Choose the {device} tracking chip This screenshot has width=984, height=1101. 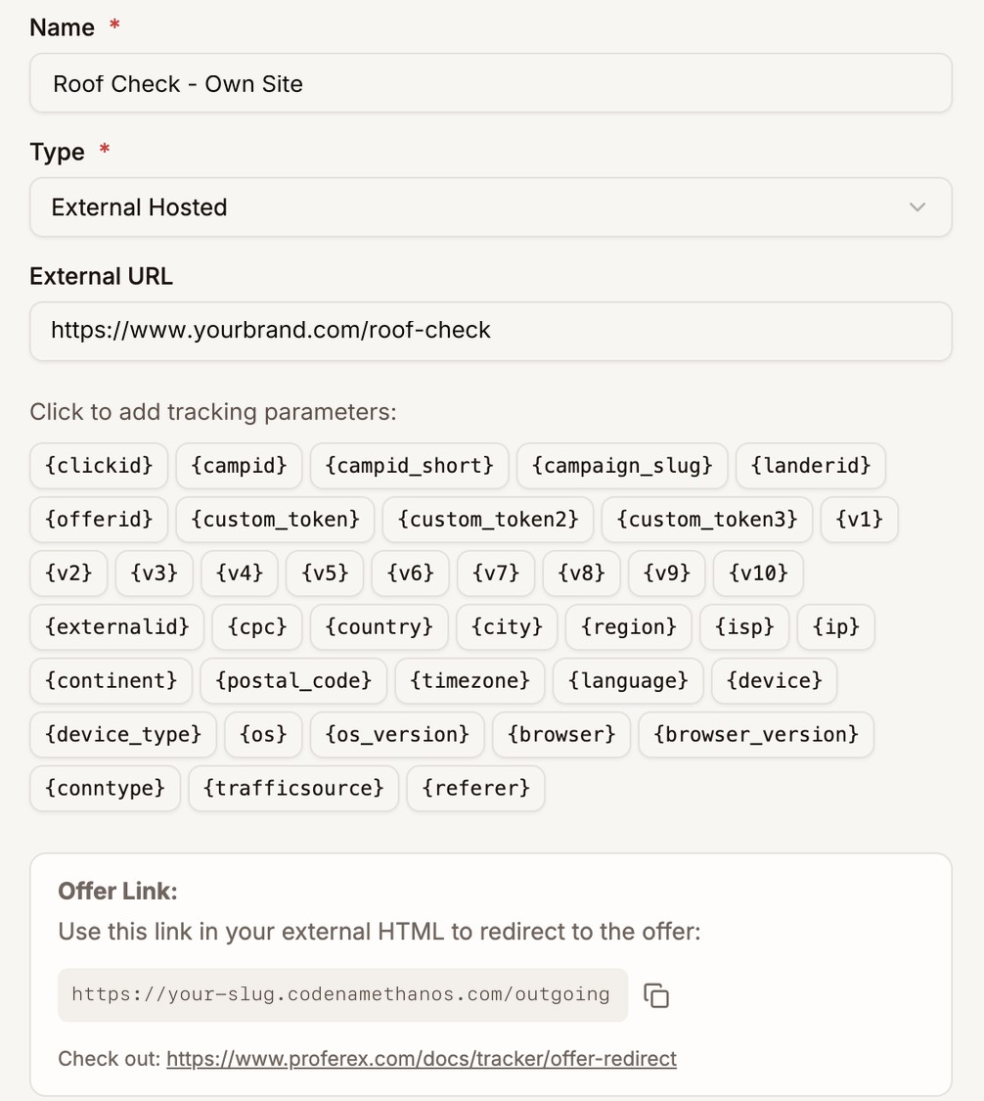(774, 680)
